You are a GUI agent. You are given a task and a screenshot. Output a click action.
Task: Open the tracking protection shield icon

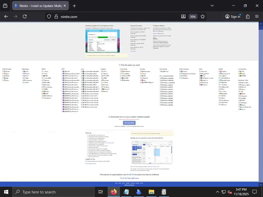[49, 17]
